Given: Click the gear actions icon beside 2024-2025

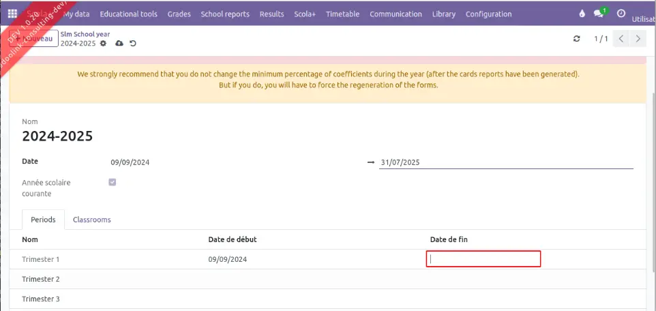Looking at the screenshot, I should tap(103, 44).
